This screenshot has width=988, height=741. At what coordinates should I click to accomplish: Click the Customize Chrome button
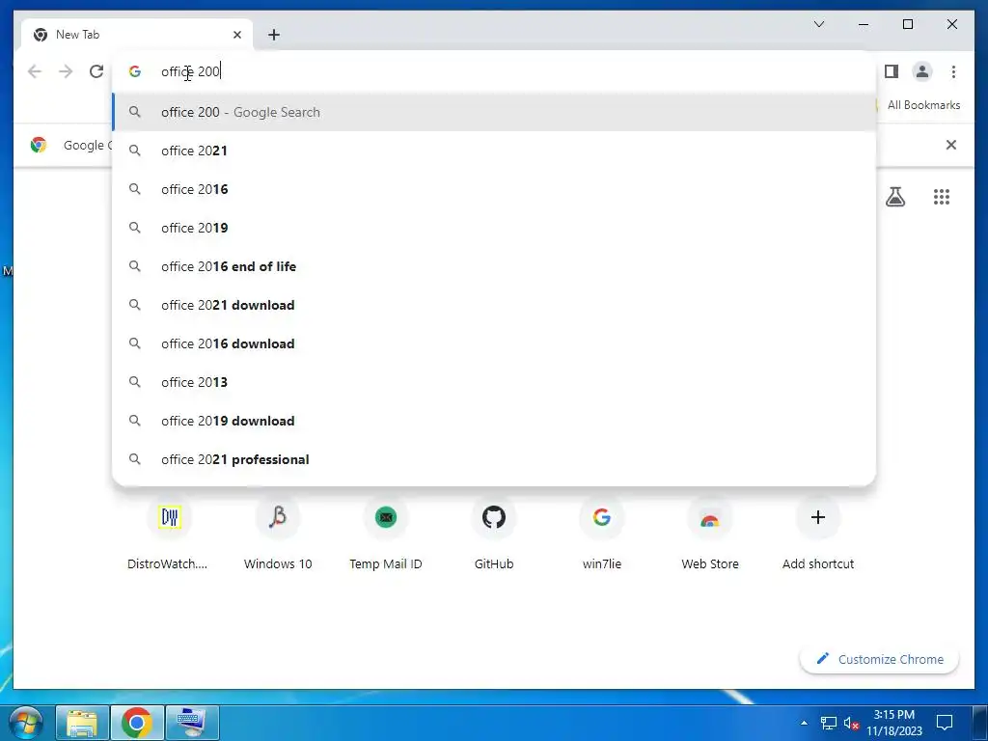tap(880, 659)
